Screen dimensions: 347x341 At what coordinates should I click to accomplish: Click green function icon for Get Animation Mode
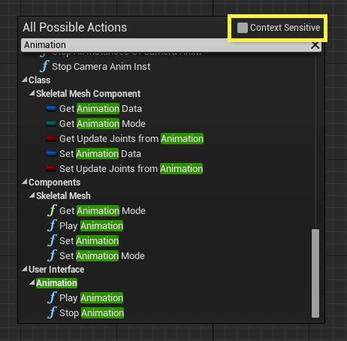[x=52, y=210]
